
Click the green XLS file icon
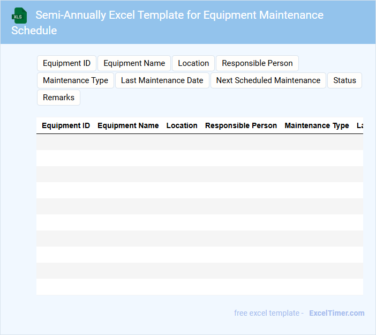(x=19, y=16)
